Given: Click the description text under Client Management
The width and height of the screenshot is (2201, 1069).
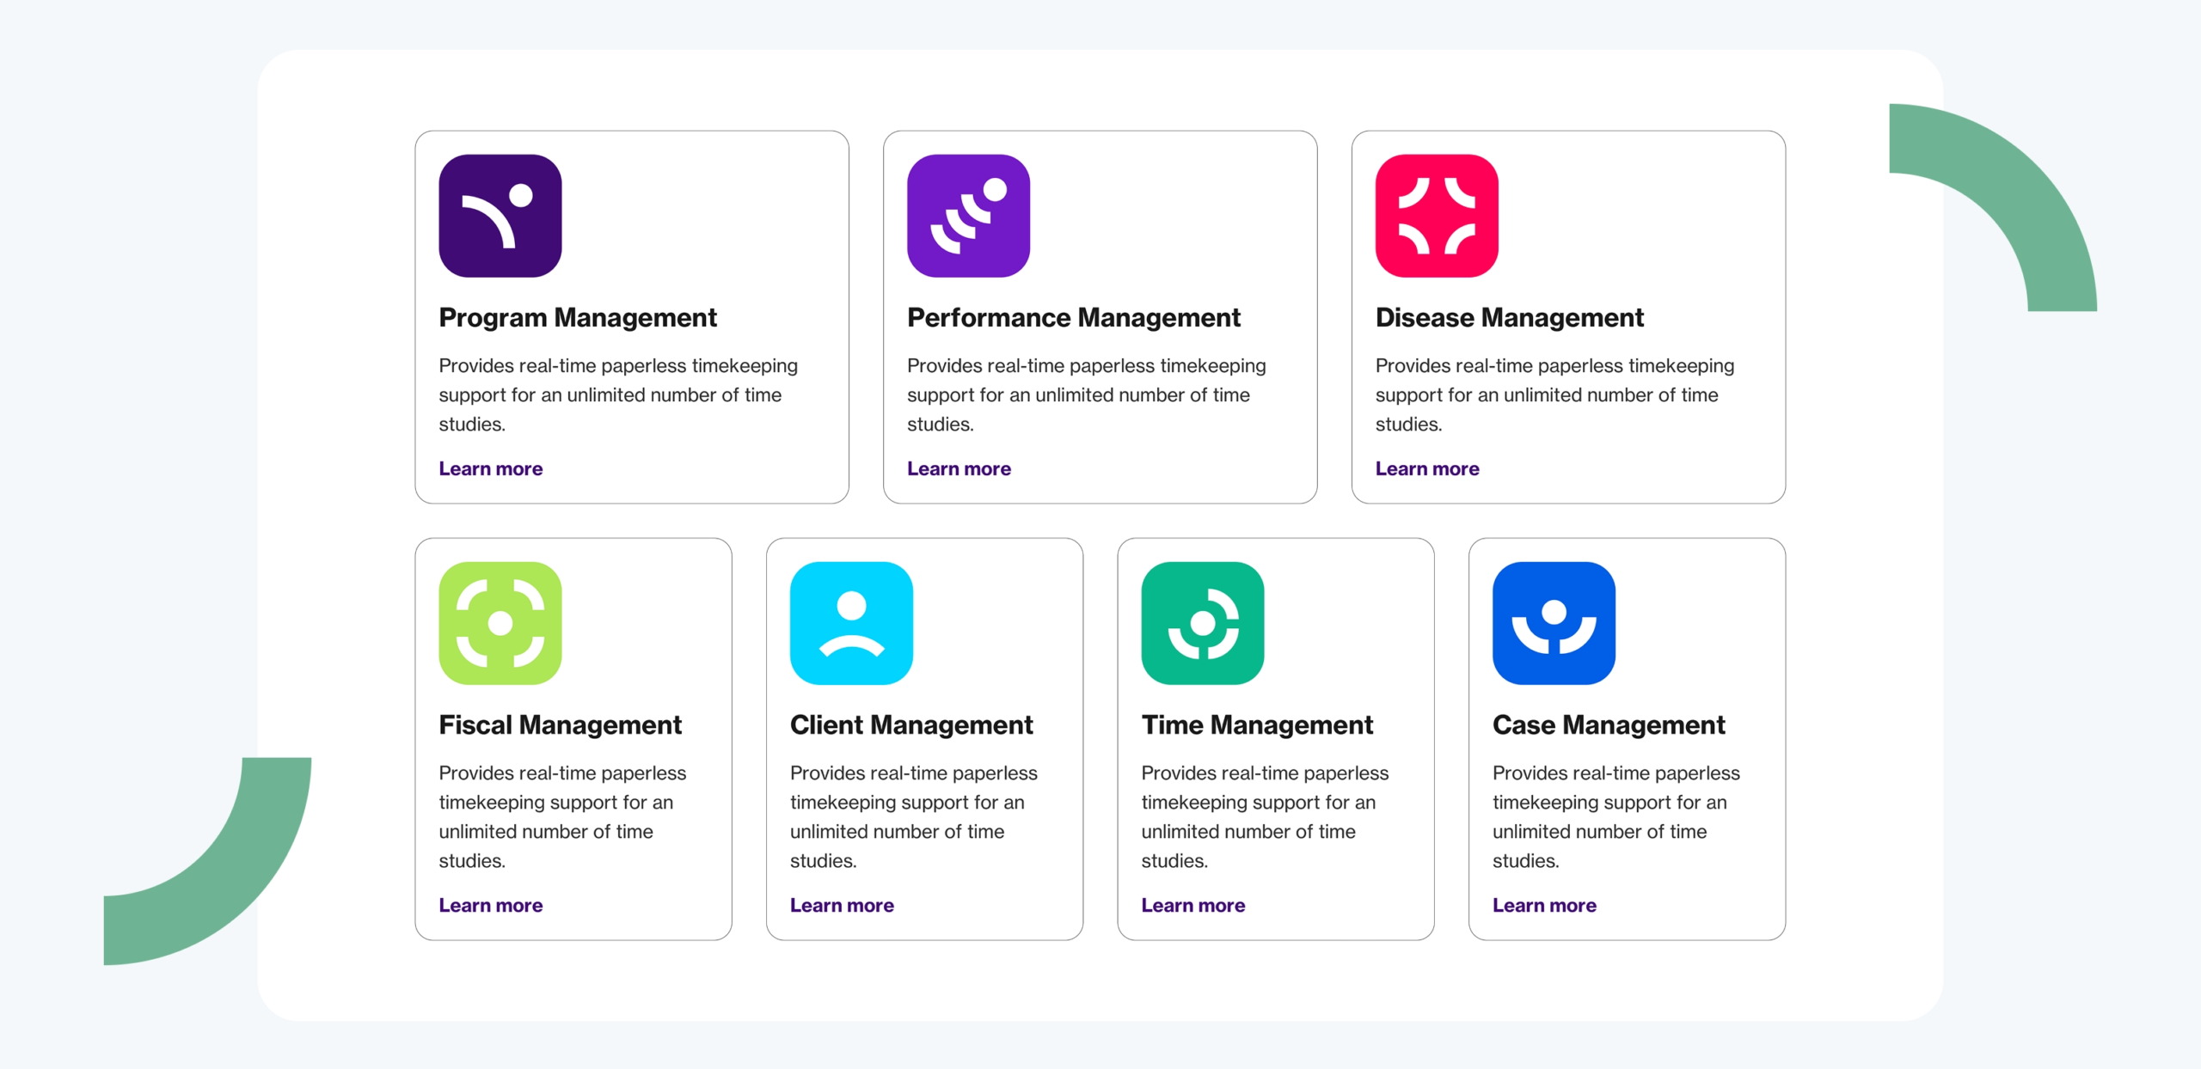Looking at the screenshot, I should tap(914, 816).
